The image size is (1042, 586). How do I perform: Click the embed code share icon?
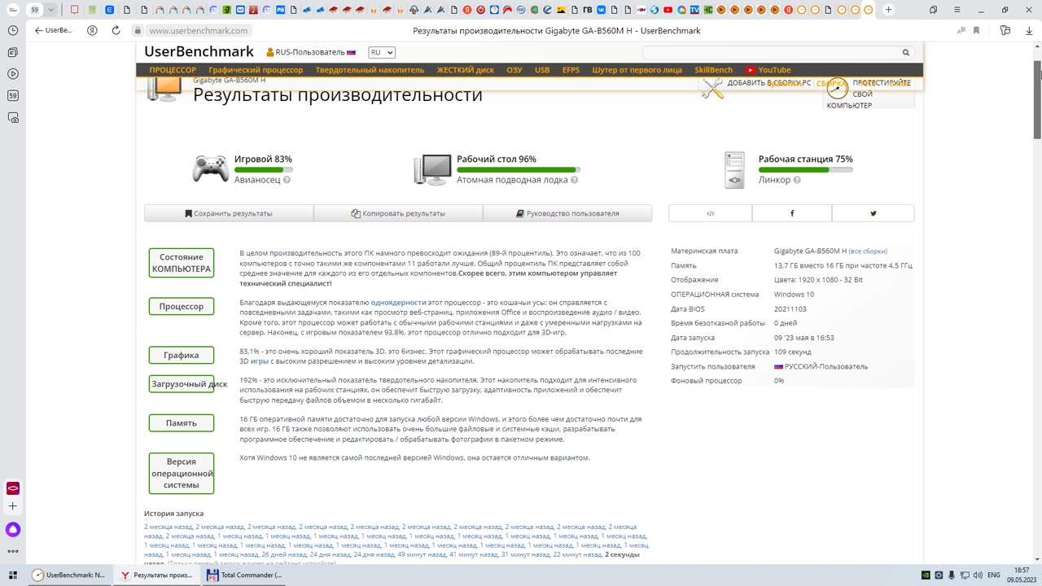710,213
